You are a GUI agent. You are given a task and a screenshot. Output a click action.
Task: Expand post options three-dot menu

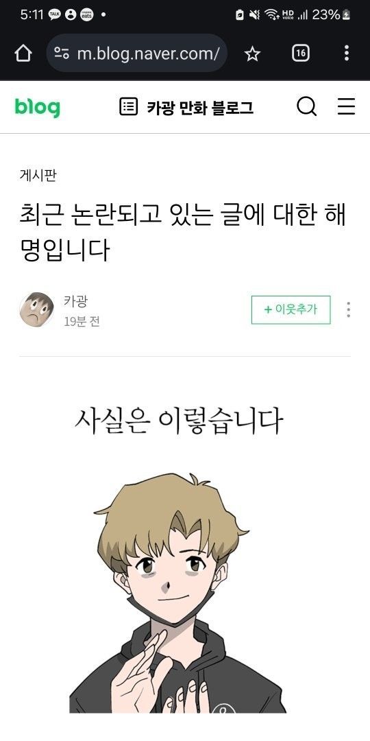348,309
